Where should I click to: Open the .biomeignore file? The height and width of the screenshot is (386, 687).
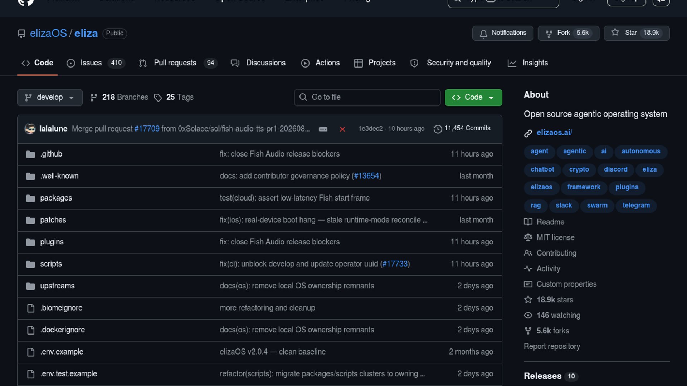[61, 308]
